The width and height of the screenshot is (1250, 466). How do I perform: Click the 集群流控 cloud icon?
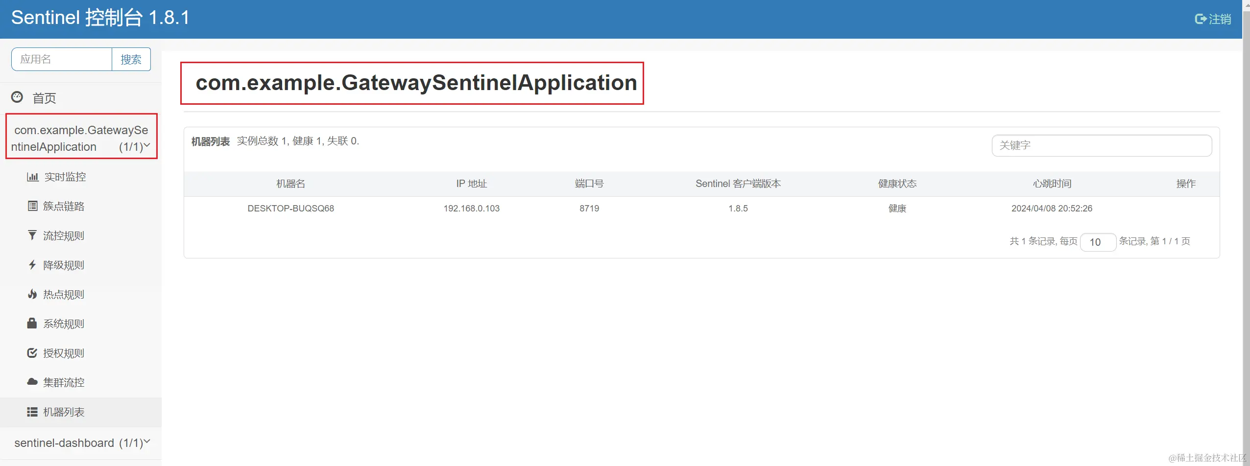pos(32,382)
